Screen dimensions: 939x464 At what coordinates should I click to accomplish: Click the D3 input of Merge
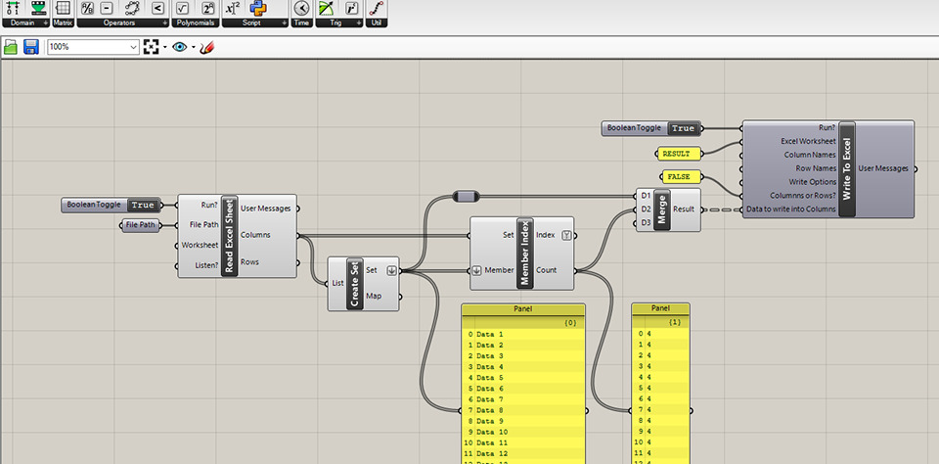coord(646,223)
